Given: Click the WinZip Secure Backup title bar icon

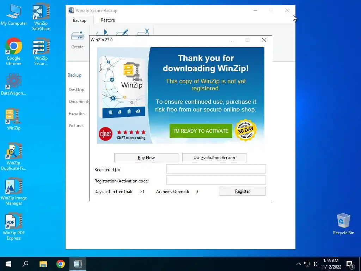Looking at the screenshot, I should click(x=71, y=10).
